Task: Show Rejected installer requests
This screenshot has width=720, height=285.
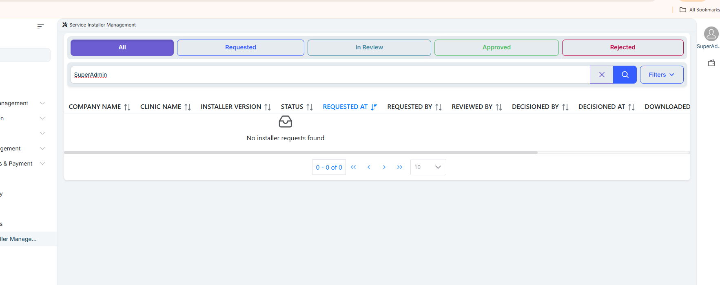Action: pyautogui.click(x=623, y=47)
